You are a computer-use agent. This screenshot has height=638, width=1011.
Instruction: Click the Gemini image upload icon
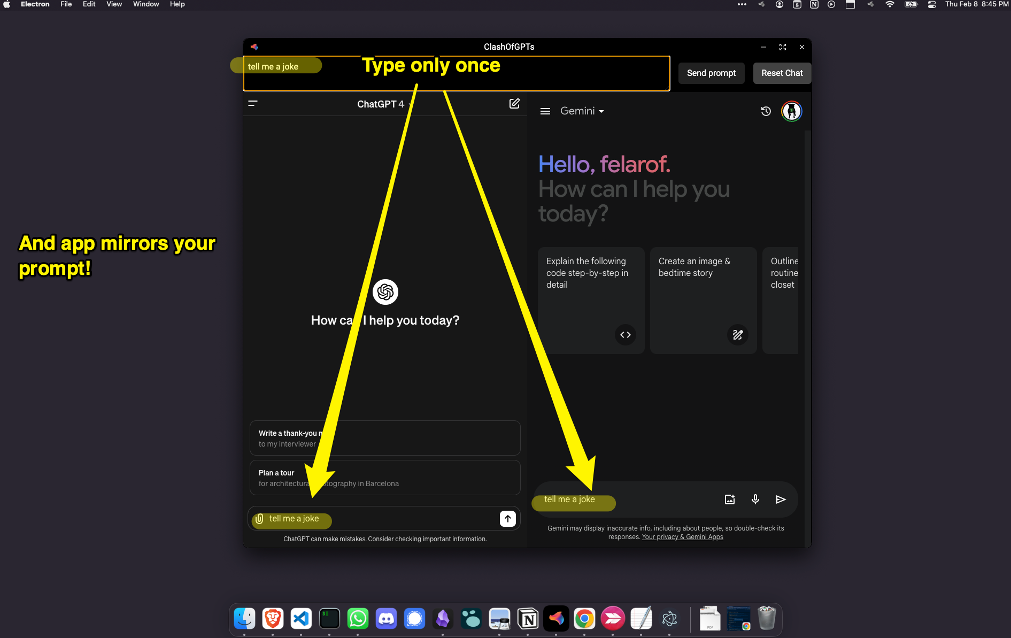729,499
